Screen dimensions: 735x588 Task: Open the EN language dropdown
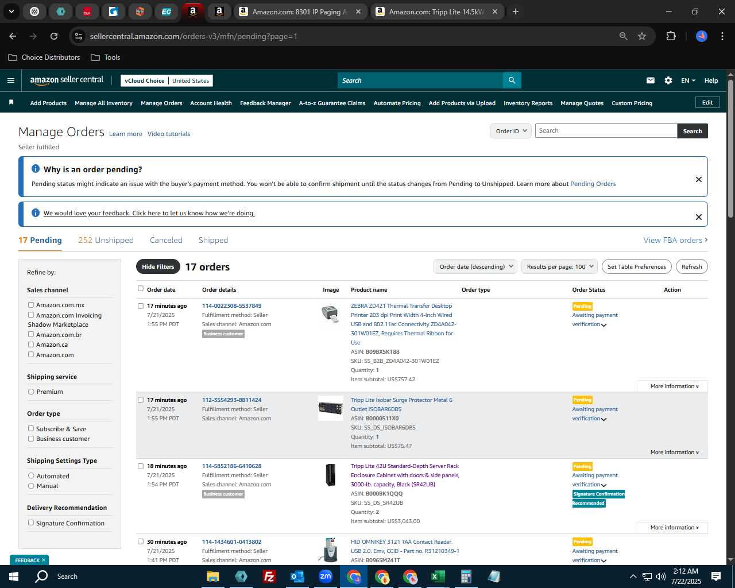(688, 80)
